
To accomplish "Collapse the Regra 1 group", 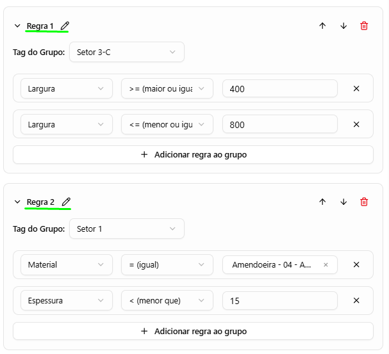I will click(x=17, y=26).
